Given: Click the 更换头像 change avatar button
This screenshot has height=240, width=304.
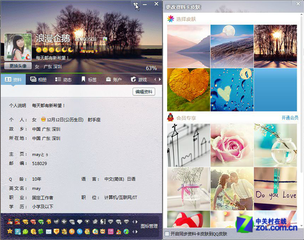Looking at the screenshot, I should coord(18,66).
